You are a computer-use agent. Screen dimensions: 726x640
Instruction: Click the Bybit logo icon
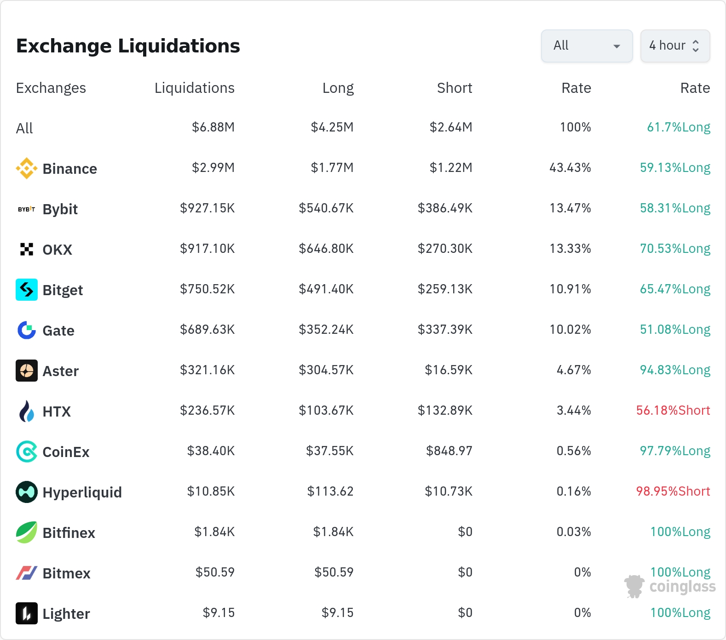[x=27, y=209]
